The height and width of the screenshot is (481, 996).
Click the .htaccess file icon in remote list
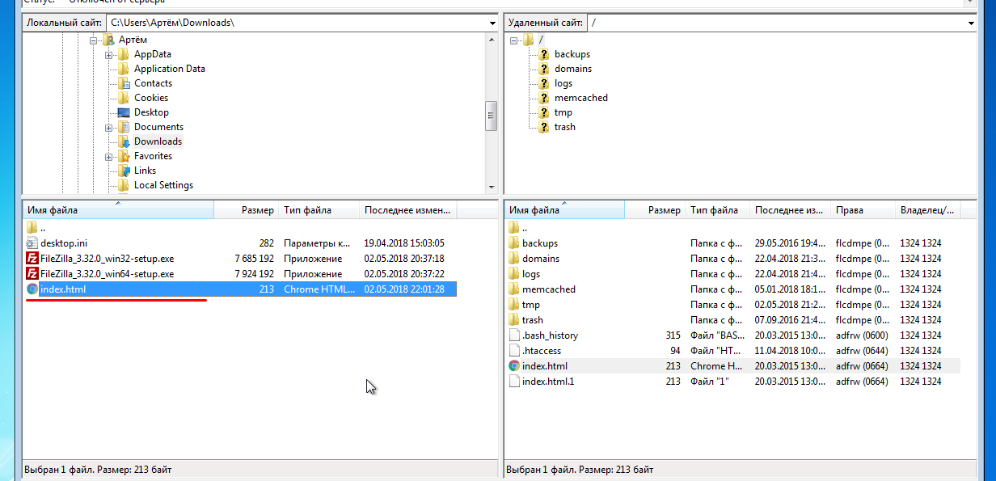[x=514, y=351]
